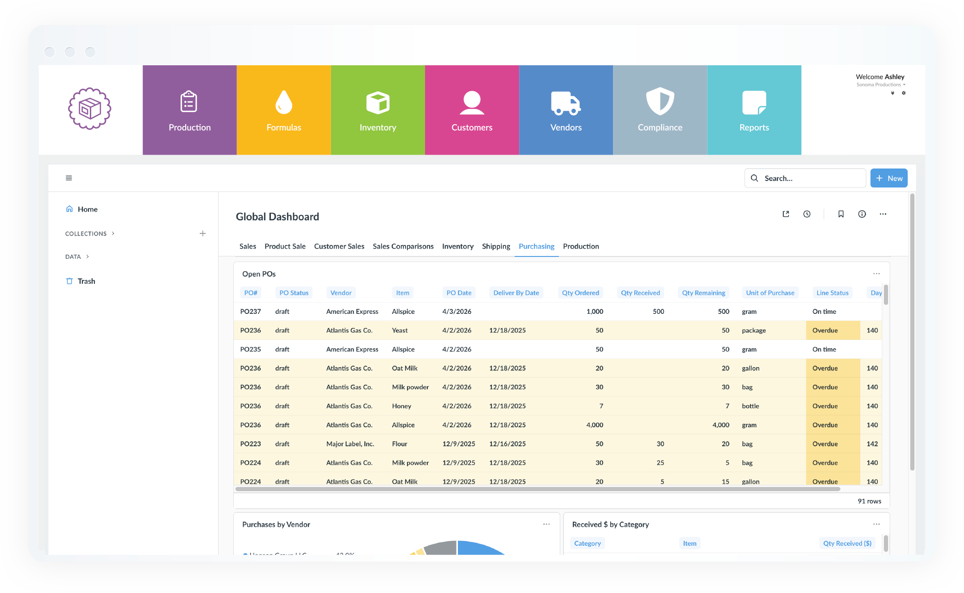Sort by the Qty Received column header
This screenshot has width=964, height=593.
(640, 293)
